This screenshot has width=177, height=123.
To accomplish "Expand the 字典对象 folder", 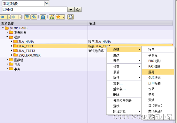I will (x=7, y=32).
